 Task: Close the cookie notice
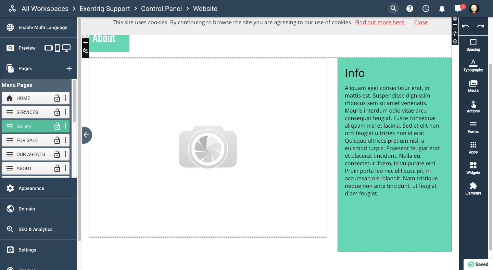(421, 22)
